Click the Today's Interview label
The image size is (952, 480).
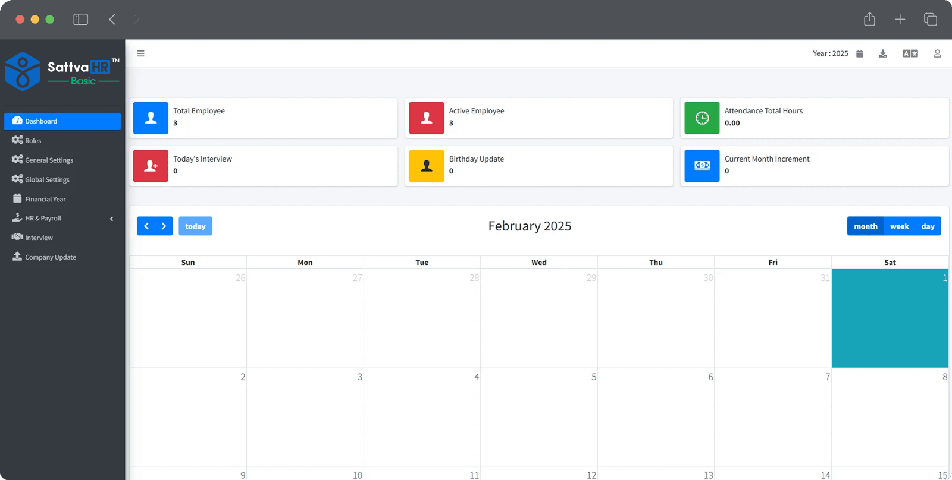(x=202, y=159)
